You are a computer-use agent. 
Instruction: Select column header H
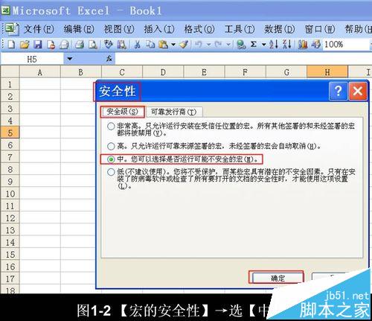[x=327, y=72]
